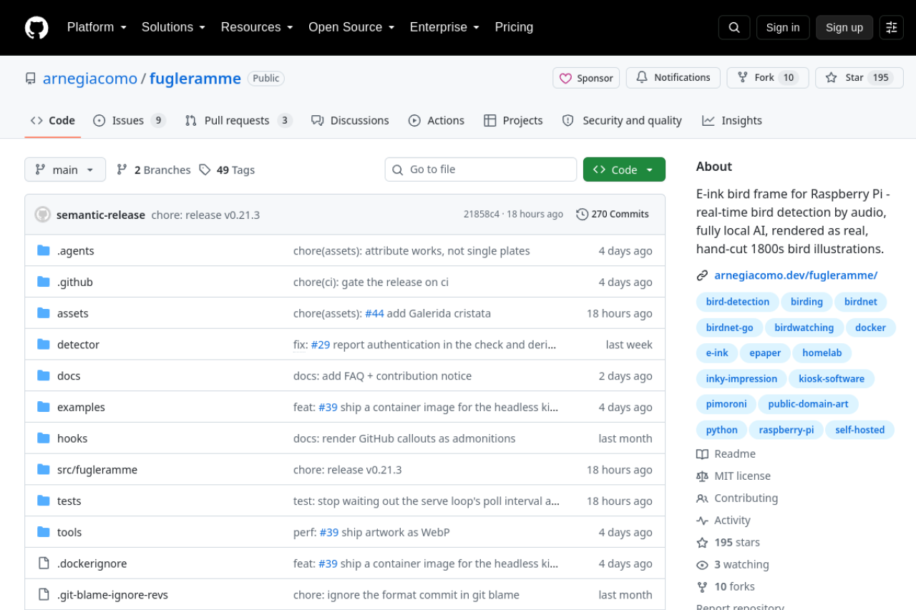Screen dimensions: 916x610
Task: Expand the Enterprise menu
Action: 444,27
